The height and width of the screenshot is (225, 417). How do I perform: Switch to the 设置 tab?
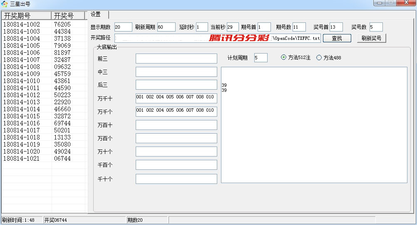coord(96,15)
